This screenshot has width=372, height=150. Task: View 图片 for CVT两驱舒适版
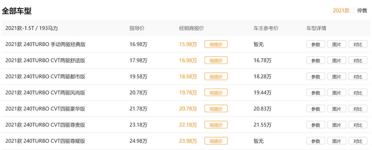coord(337,60)
